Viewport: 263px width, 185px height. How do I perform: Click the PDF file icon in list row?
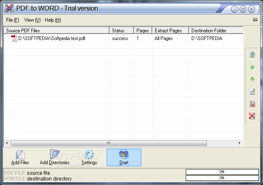(14, 38)
